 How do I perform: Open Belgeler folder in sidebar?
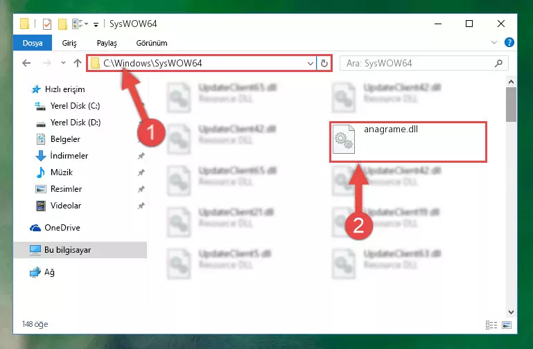(65, 139)
